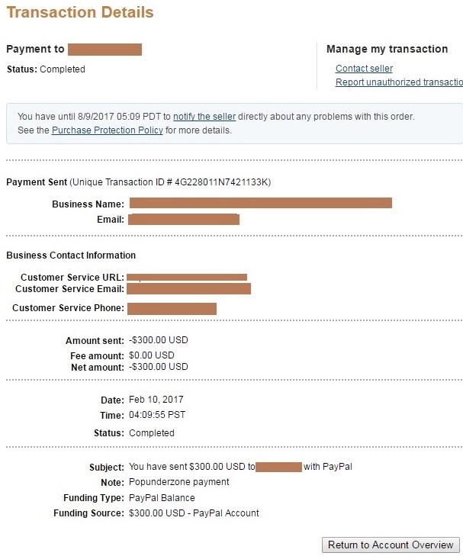Click the redacted Customer Service URL
Viewport: 463px width, 556px height.
187,278
